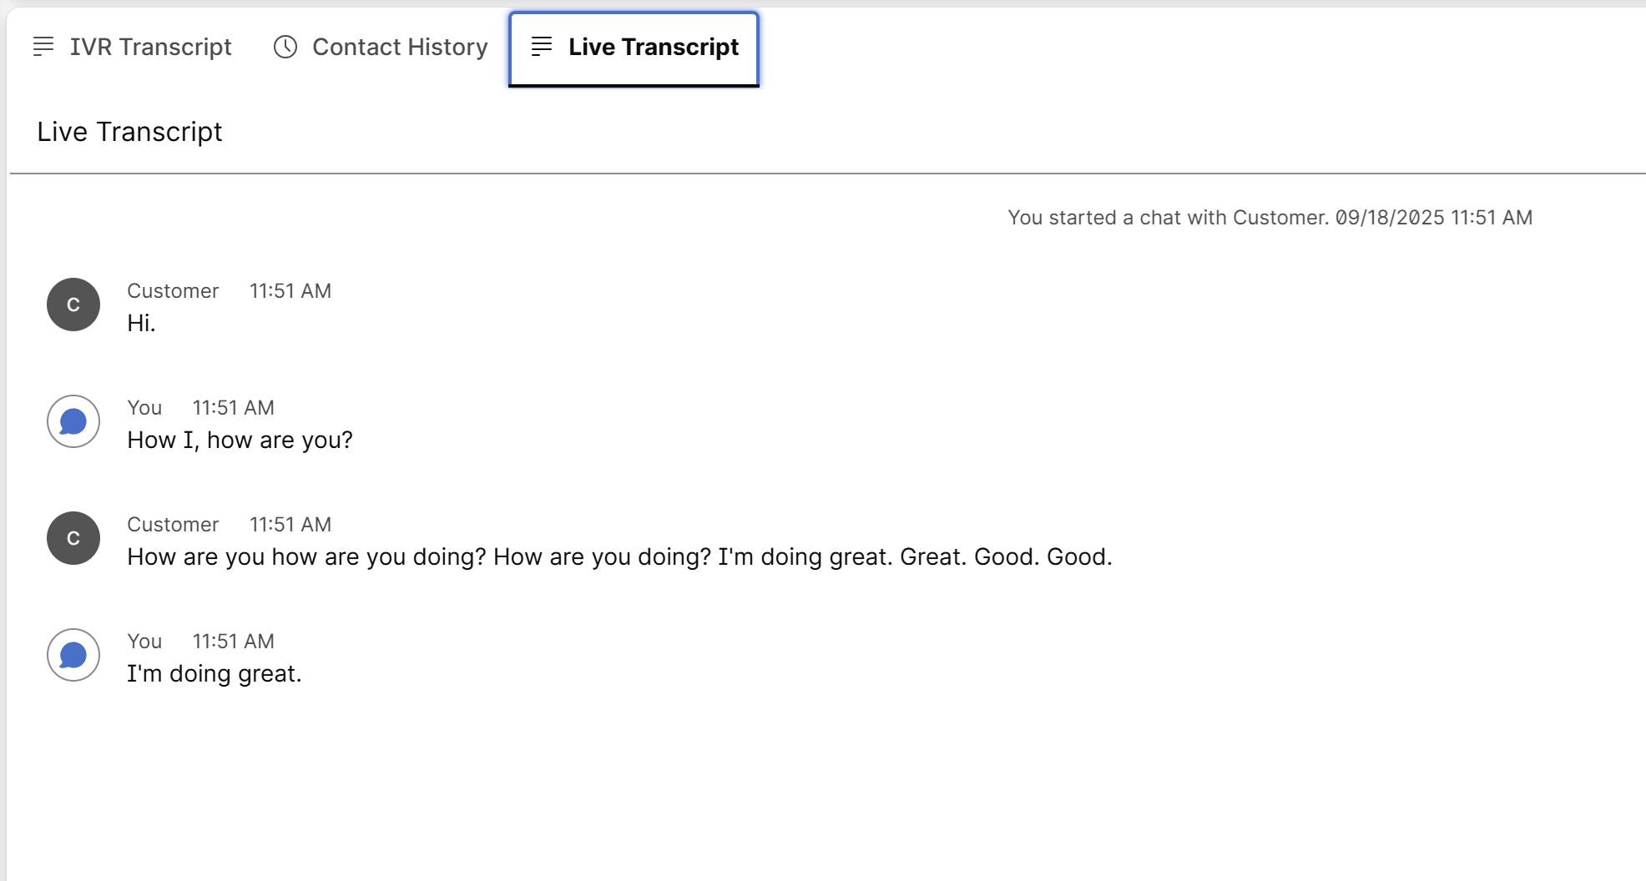Click "You started a chat with Customer" notice
Screen dimensions: 1646x881
(1167, 218)
